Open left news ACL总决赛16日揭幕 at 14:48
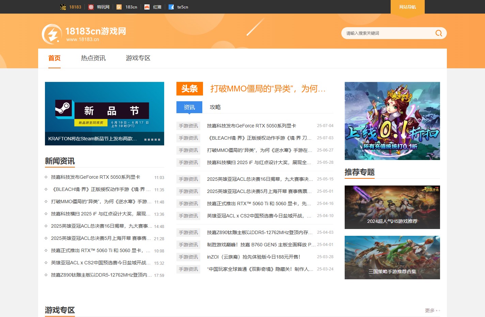Viewport: 485px width, 317px height. click(101, 226)
